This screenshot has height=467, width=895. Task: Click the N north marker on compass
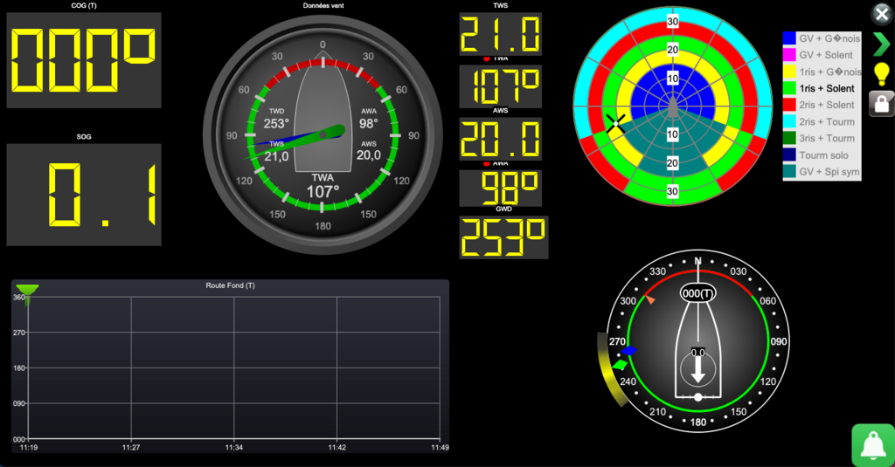point(697,261)
